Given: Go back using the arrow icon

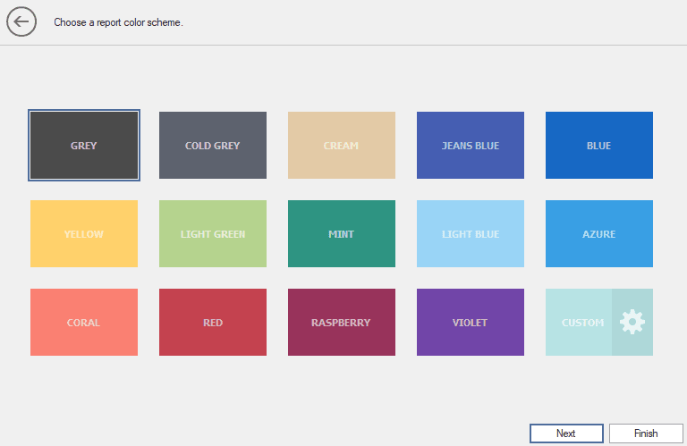Looking at the screenshot, I should [21, 21].
